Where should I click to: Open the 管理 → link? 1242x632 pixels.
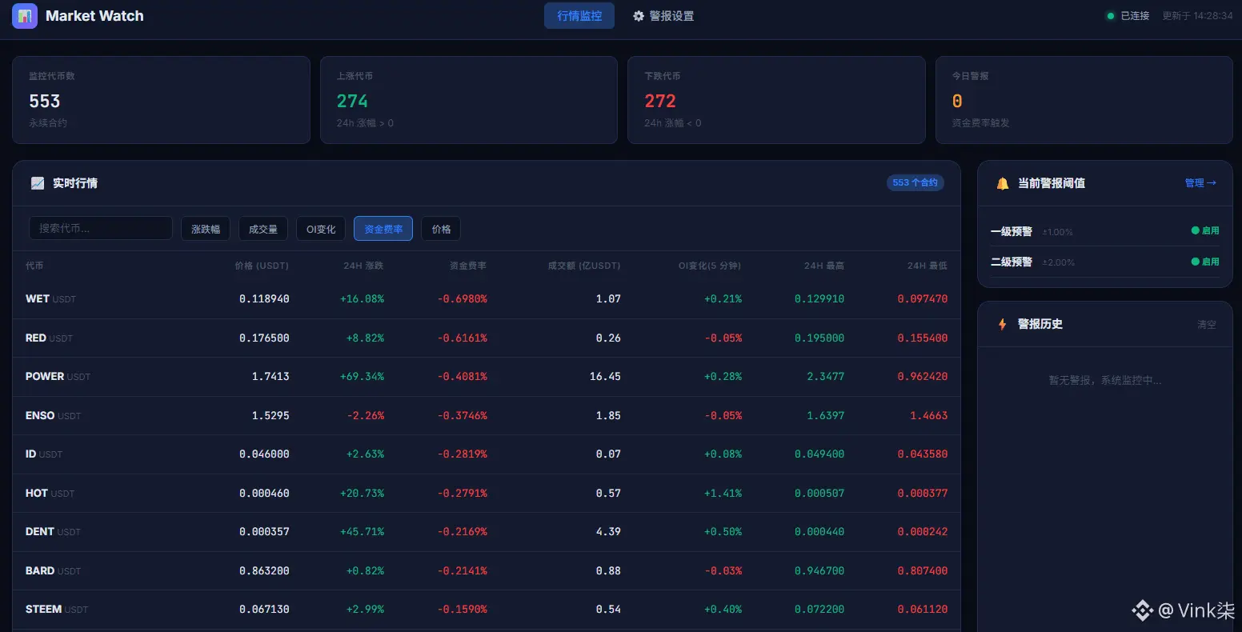1200,183
